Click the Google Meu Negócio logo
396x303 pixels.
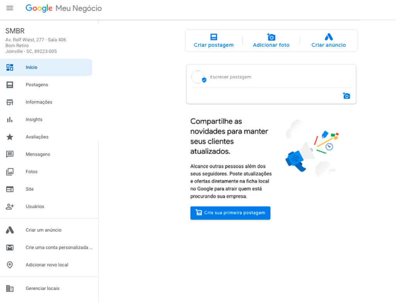(x=64, y=8)
